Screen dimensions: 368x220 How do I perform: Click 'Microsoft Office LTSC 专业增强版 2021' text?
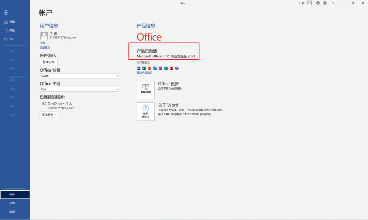pos(166,56)
